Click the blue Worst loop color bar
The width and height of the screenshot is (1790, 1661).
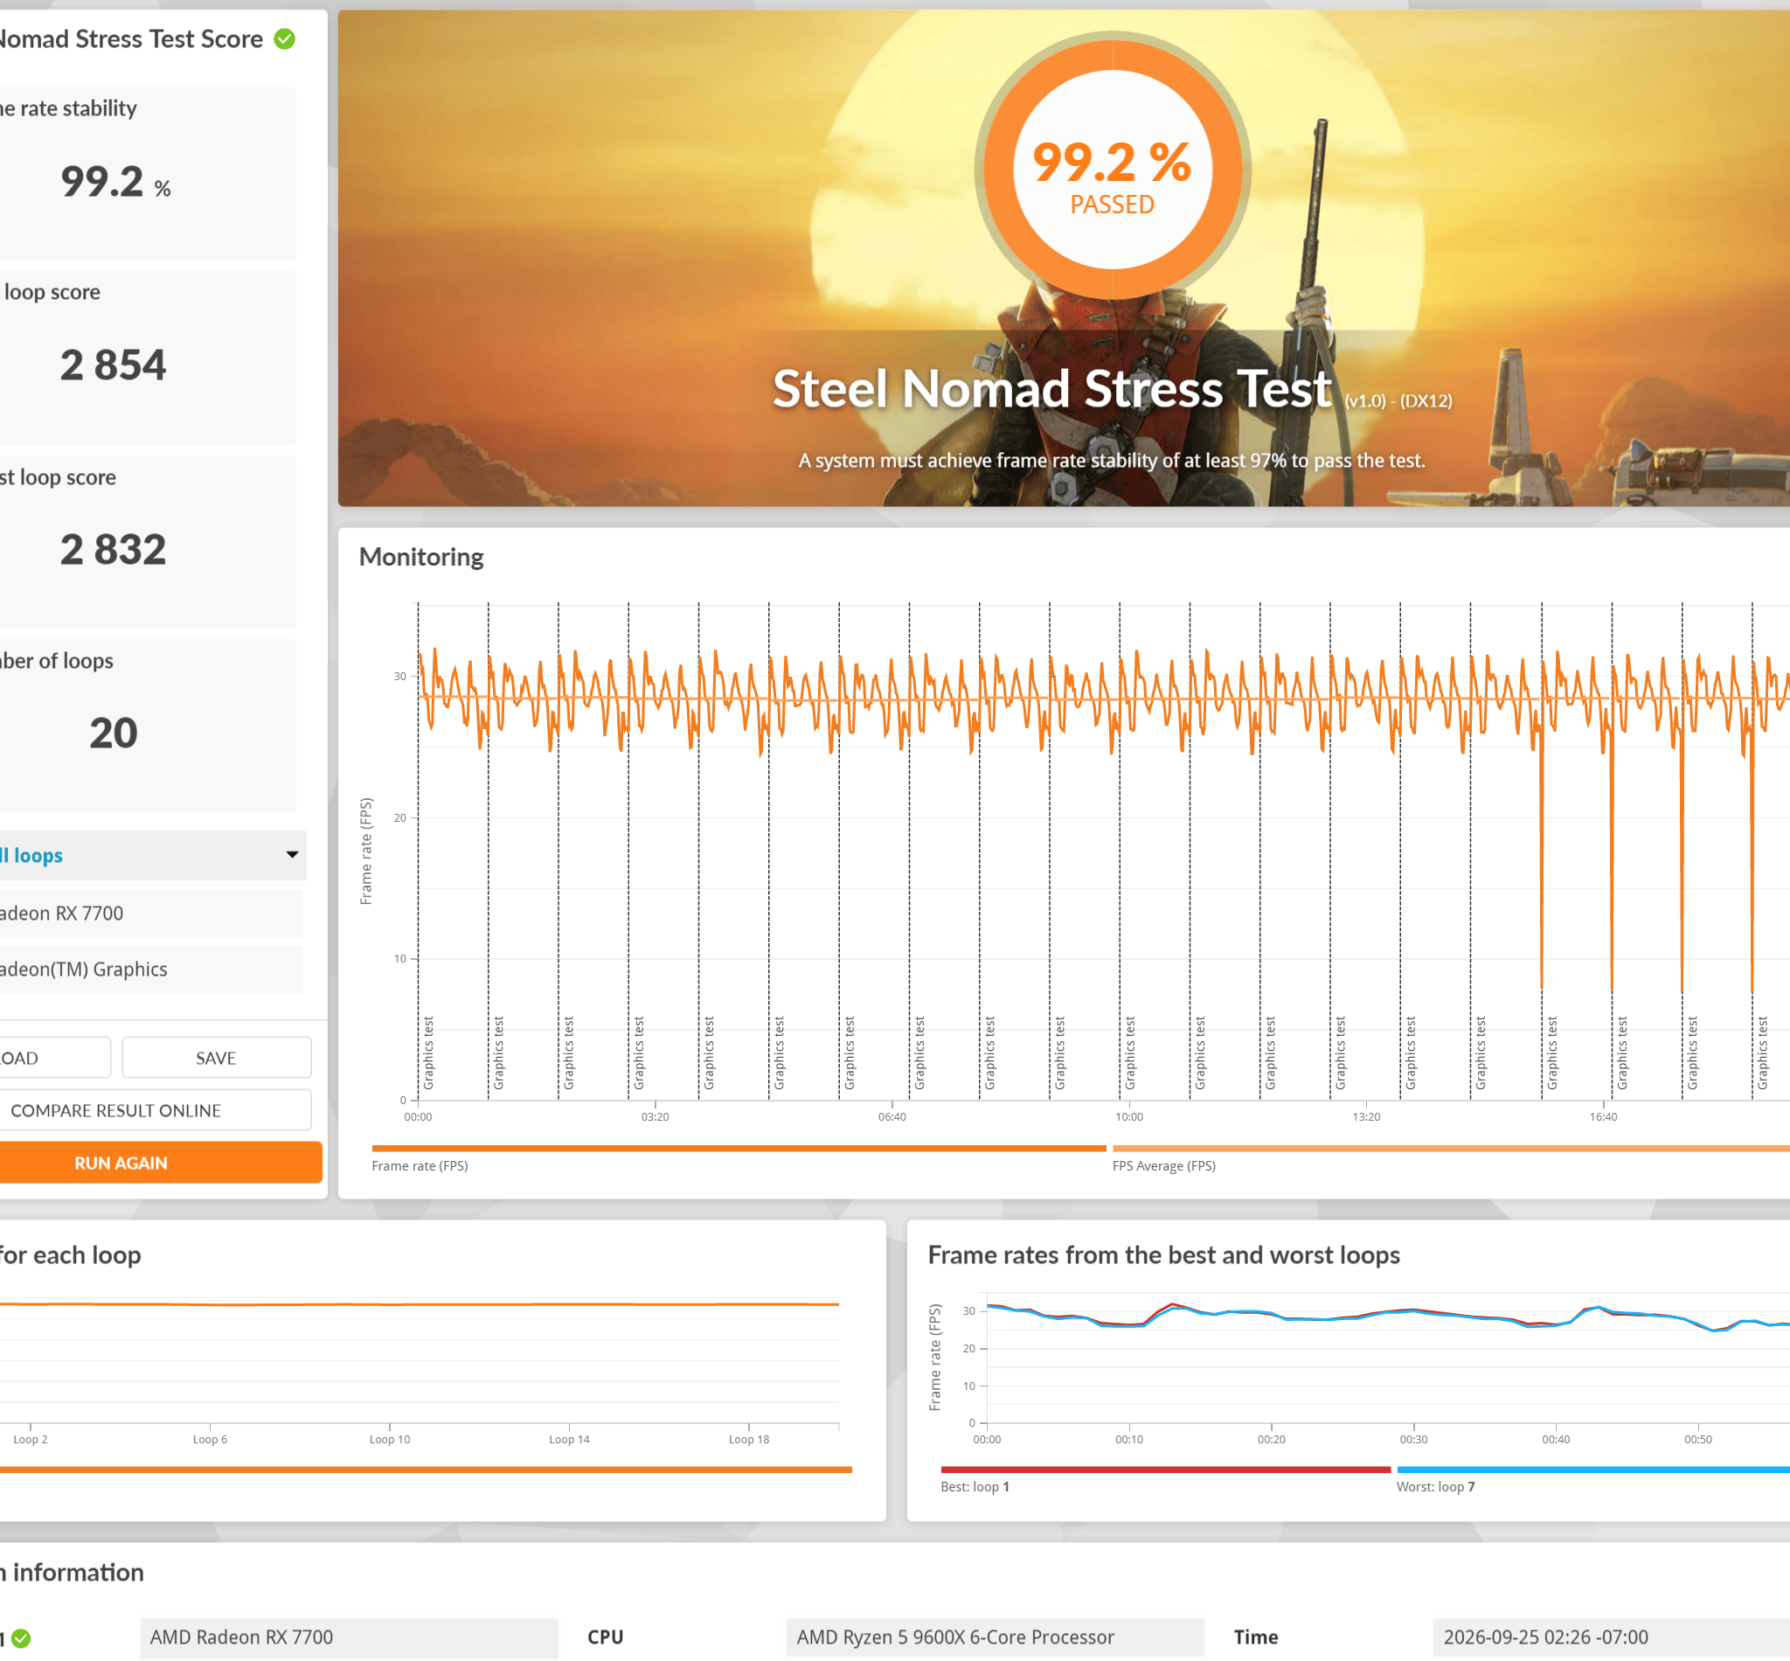click(1593, 1470)
